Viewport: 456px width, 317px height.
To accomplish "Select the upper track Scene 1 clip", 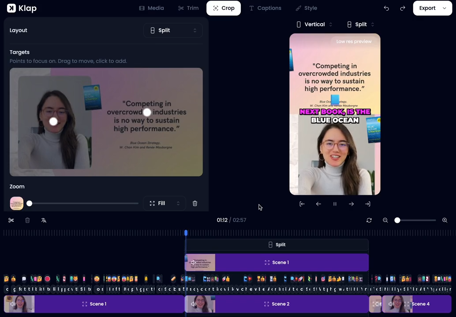I will click(277, 262).
